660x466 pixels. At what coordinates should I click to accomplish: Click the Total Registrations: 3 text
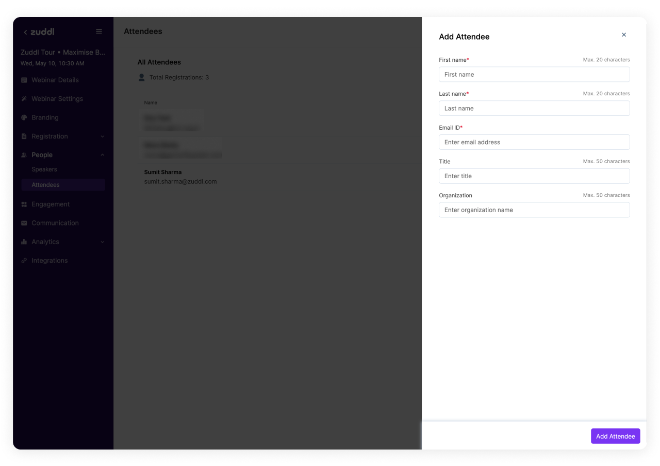[x=179, y=78]
